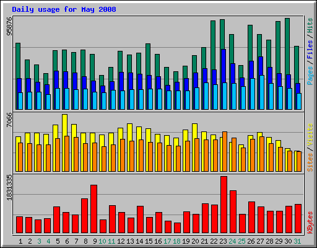Viewport: 317px width, 248px height.
Task: Click day label 7 on x-axis
Action: [x=76, y=241]
